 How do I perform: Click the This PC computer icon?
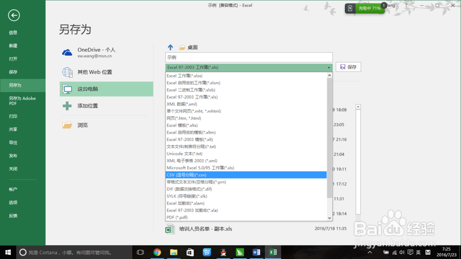67,89
